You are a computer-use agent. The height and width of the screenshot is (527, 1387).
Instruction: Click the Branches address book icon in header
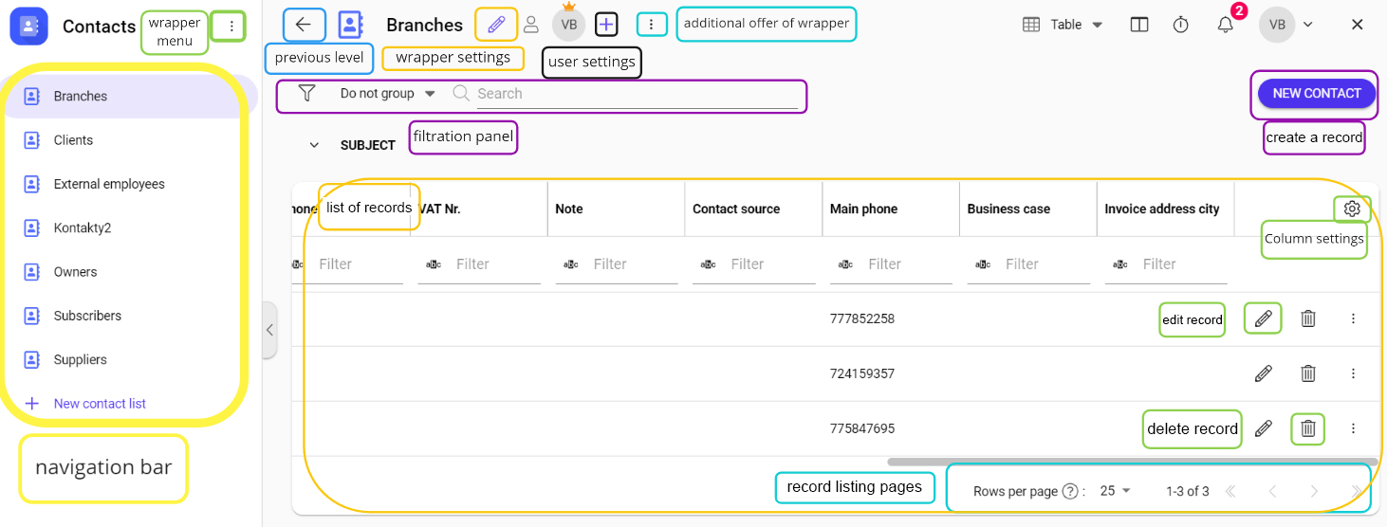350,25
